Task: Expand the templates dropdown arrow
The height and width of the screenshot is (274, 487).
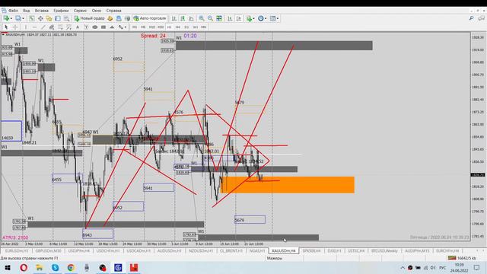Action: pyautogui.click(x=278, y=18)
